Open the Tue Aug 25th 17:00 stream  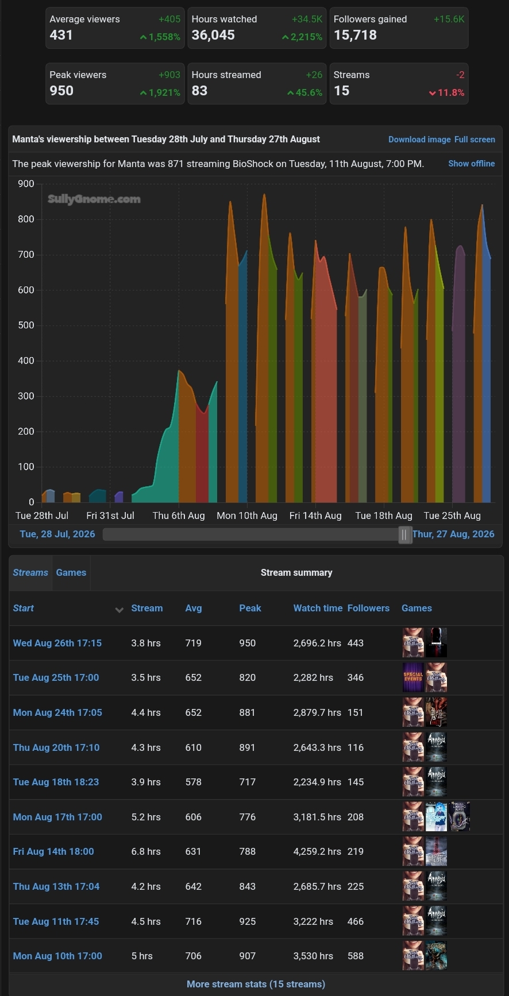point(56,677)
